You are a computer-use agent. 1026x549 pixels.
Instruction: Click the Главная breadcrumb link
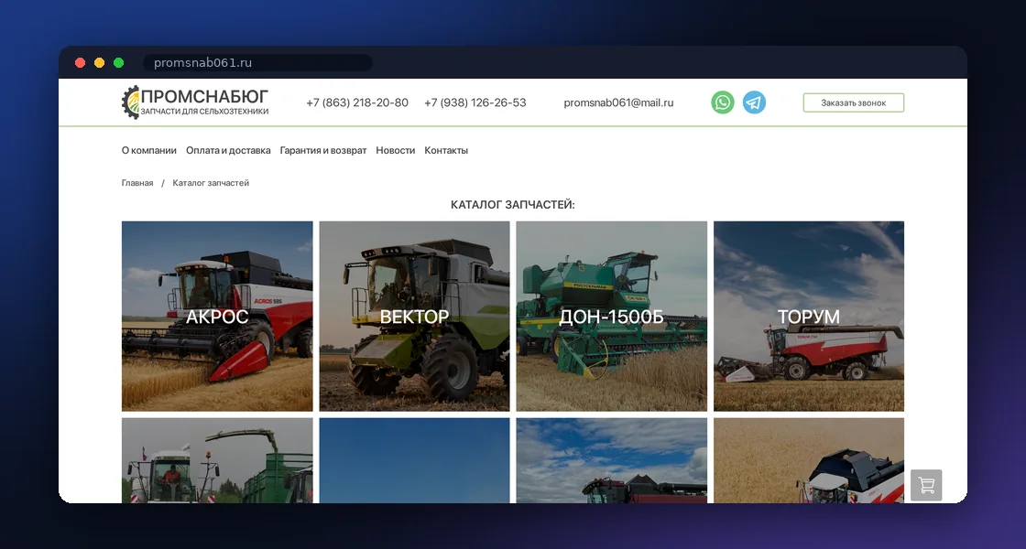(x=137, y=183)
